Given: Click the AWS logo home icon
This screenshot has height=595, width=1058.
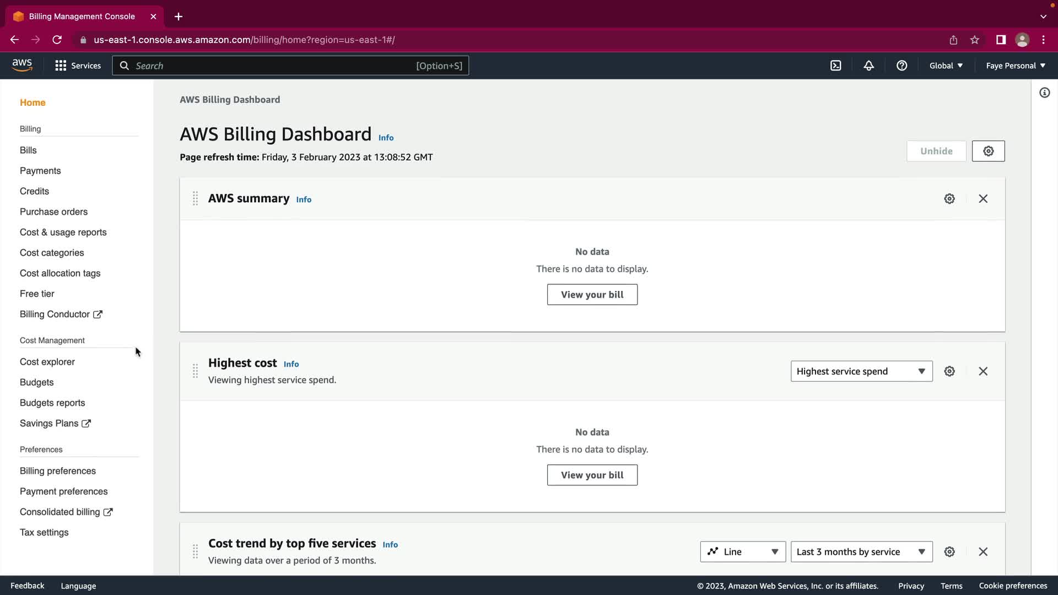Looking at the screenshot, I should click(x=22, y=65).
